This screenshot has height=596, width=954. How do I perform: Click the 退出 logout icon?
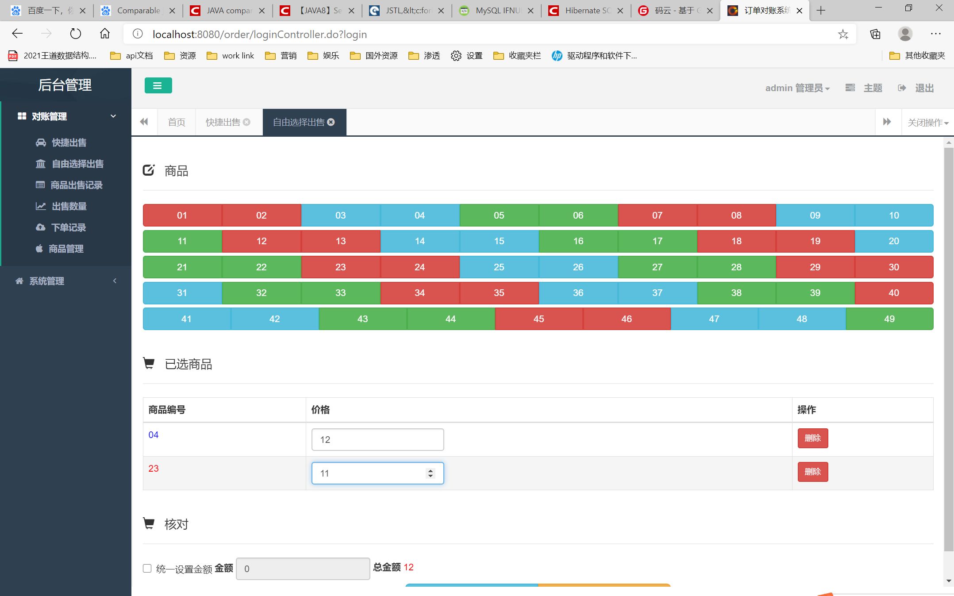point(902,88)
